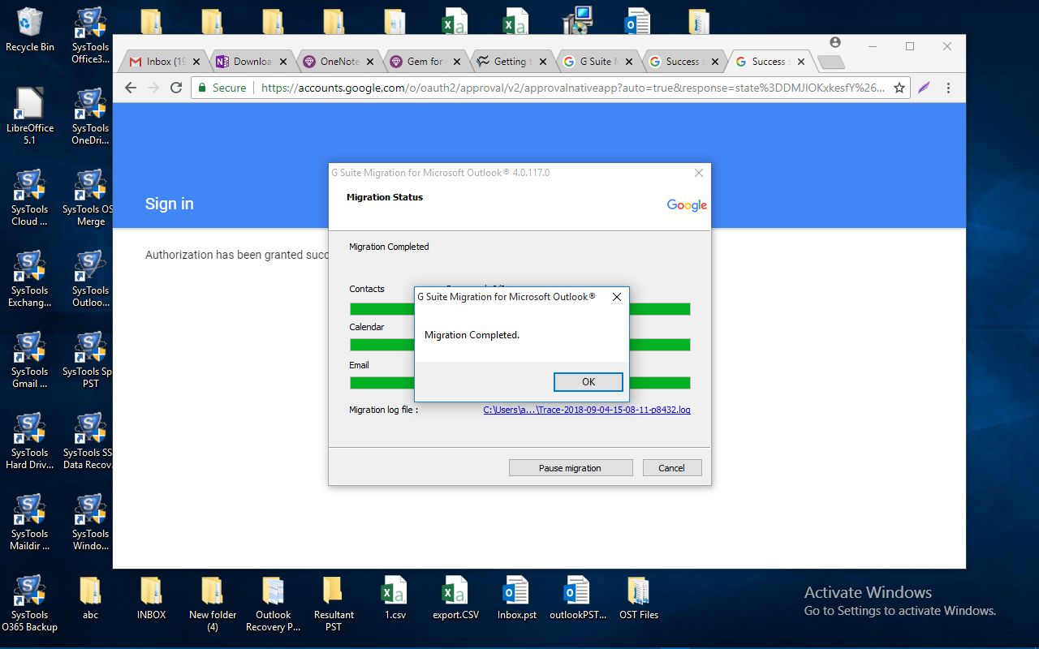Image resolution: width=1039 pixels, height=649 pixels.
Task: Click the 'Authorization has been granted' text
Action: [236, 255]
